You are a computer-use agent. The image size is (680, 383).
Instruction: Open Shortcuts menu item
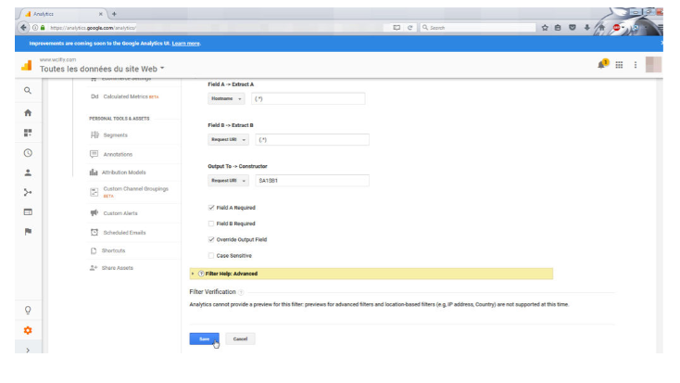[113, 250]
